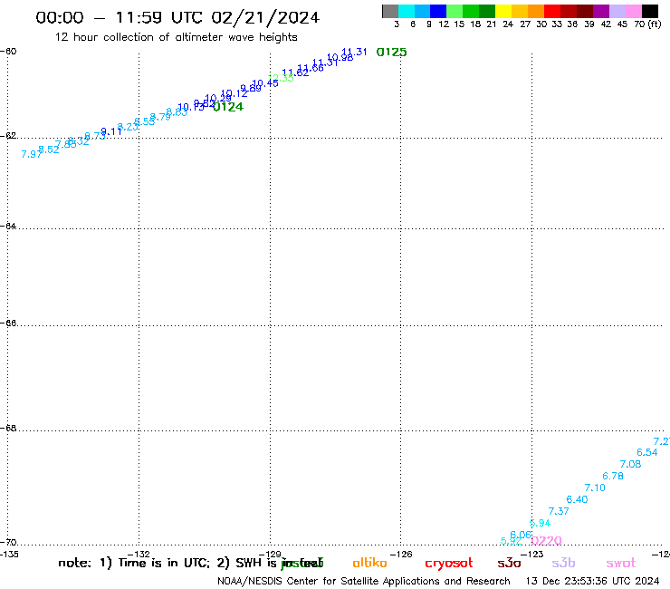Click the wave height value 8.52
The width and height of the screenshot is (670, 589).
coord(49,150)
